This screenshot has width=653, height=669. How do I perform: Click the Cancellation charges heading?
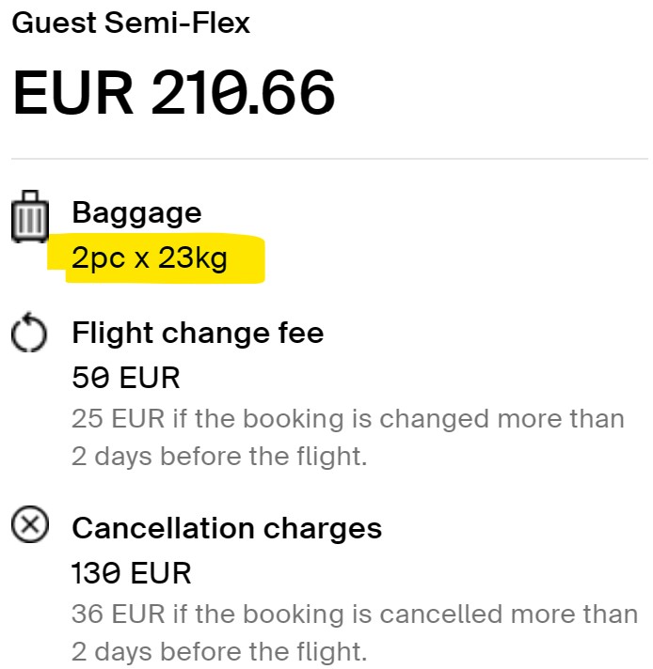[227, 529]
